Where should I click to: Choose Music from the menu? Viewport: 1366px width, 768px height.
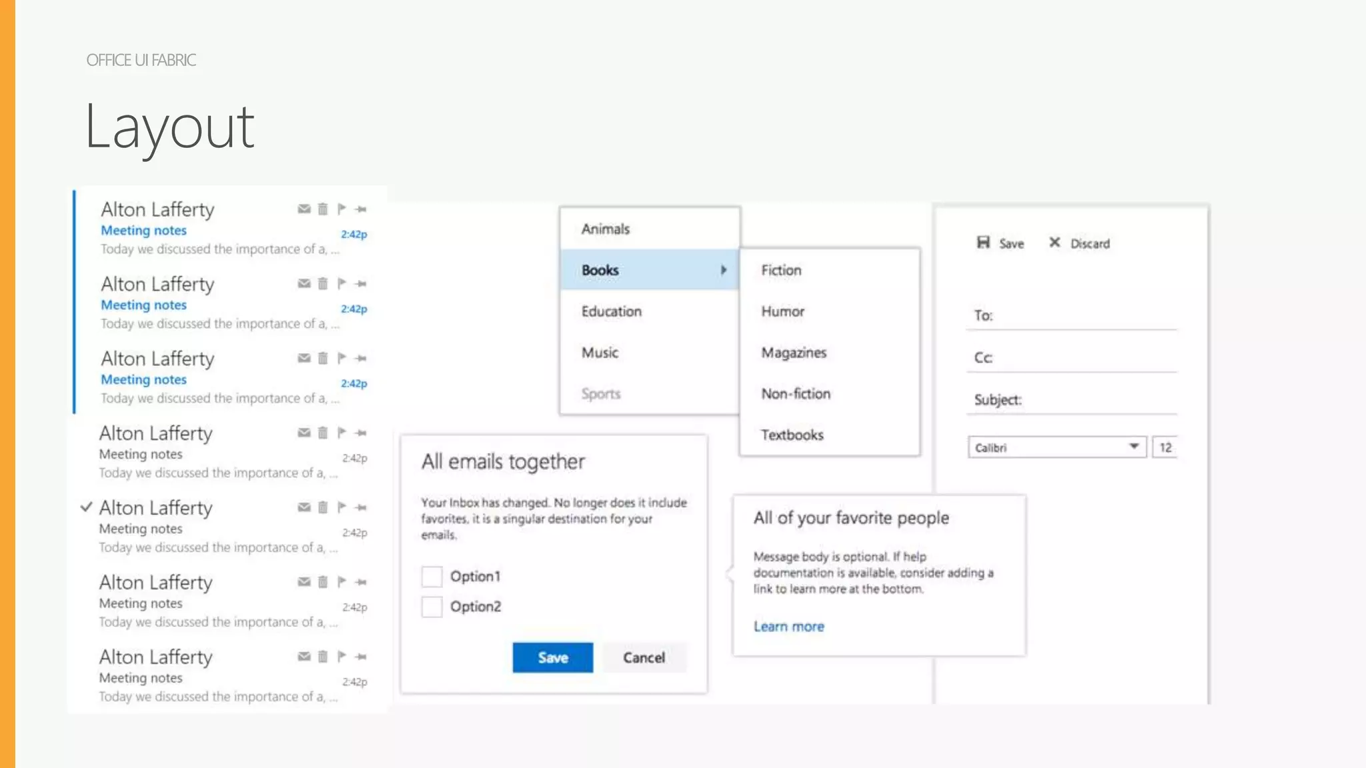(x=650, y=353)
